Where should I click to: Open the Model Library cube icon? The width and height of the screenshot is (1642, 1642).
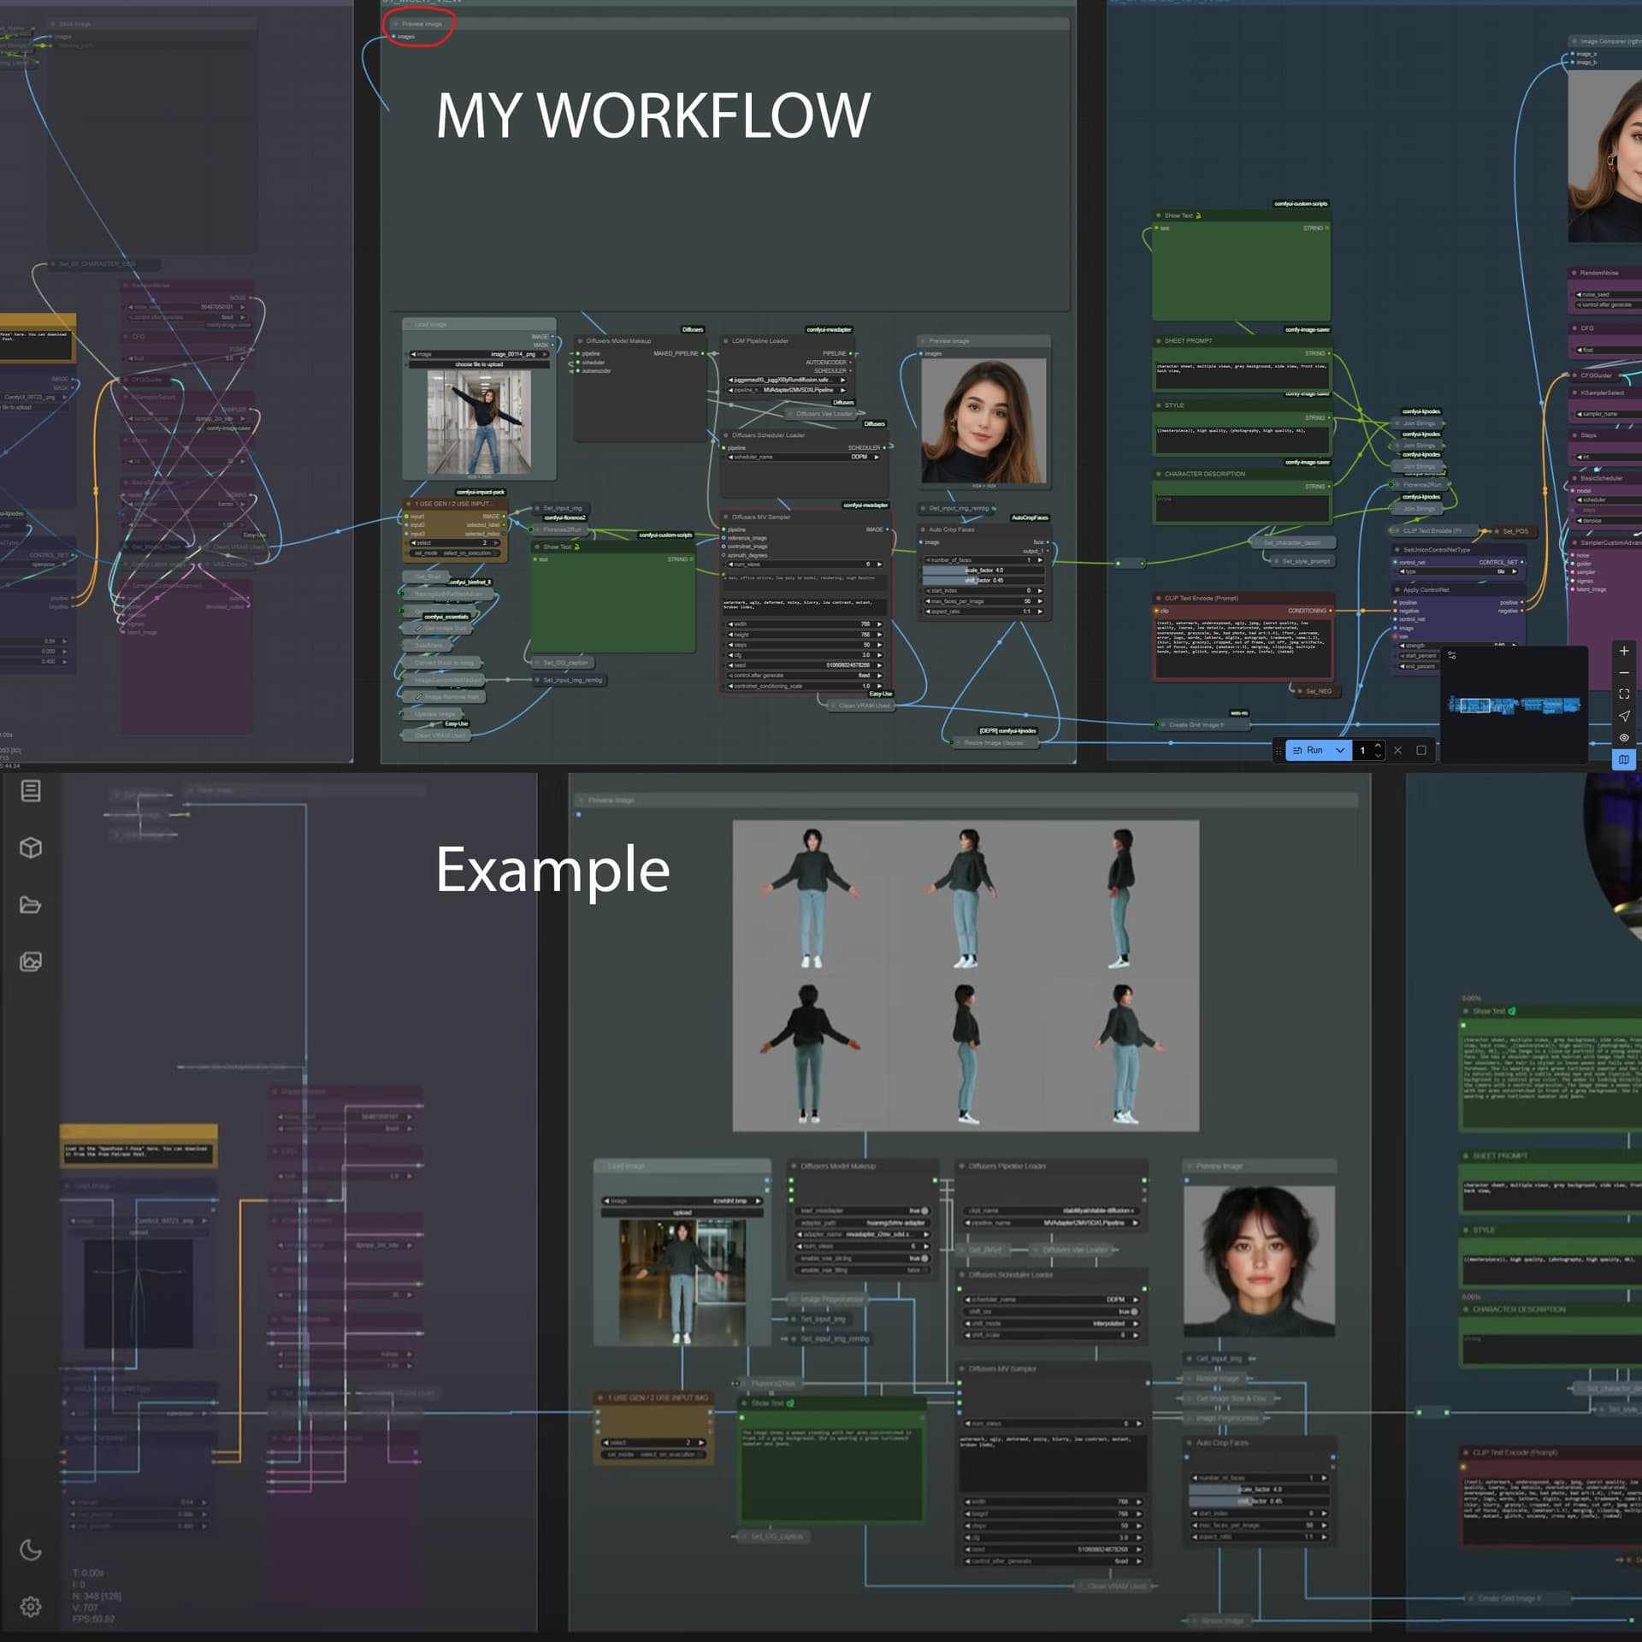pyautogui.click(x=31, y=848)
